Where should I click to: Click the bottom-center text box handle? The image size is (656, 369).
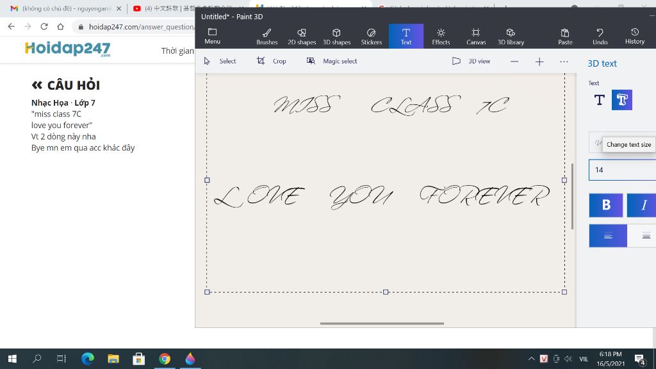[x=386, y=292]
